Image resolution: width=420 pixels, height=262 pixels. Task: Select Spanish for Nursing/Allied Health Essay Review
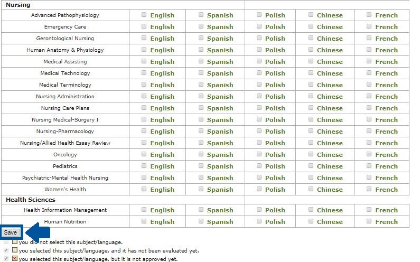click(201, 143)
